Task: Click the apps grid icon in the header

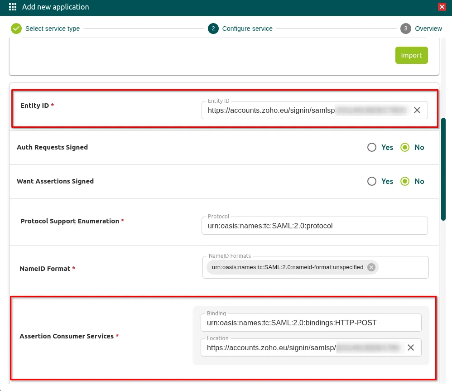Action: click(13, 7)
